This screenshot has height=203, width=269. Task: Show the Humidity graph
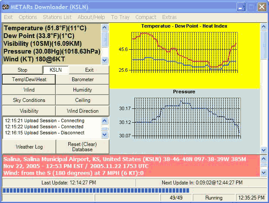click(x=83, y=89)
